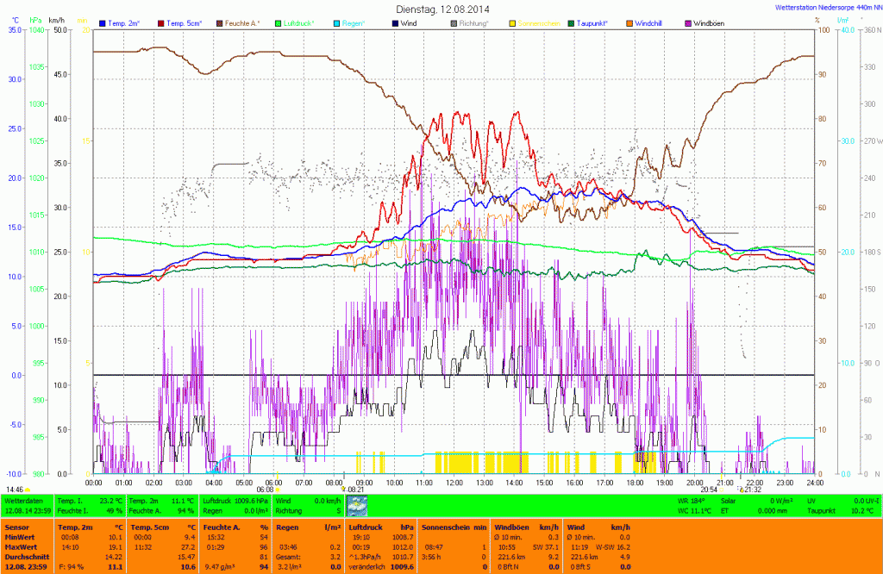Toggle the Luftdruck legend entry

[x=308, y=22]
